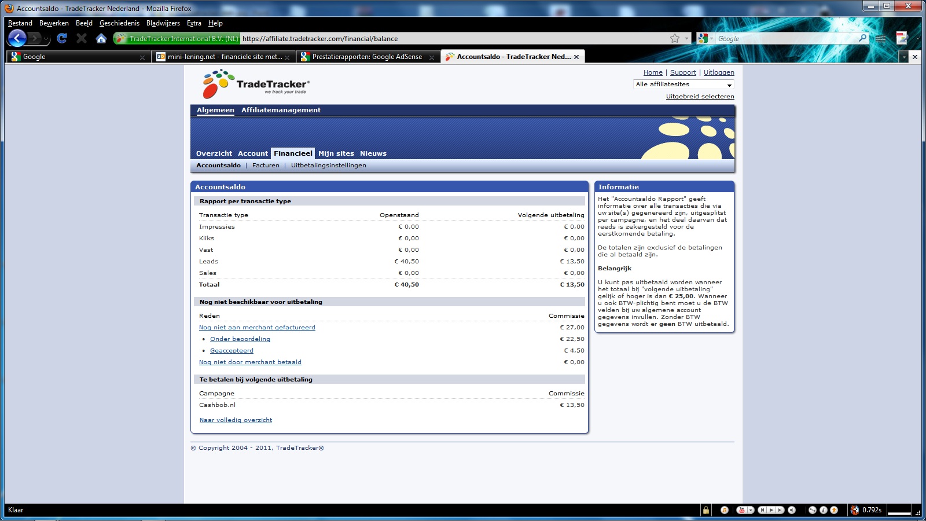Image resolution: width=926 pixels, height=521 pixels.
Task: Click the stop loading X icon
Action: tap(82, 38)
